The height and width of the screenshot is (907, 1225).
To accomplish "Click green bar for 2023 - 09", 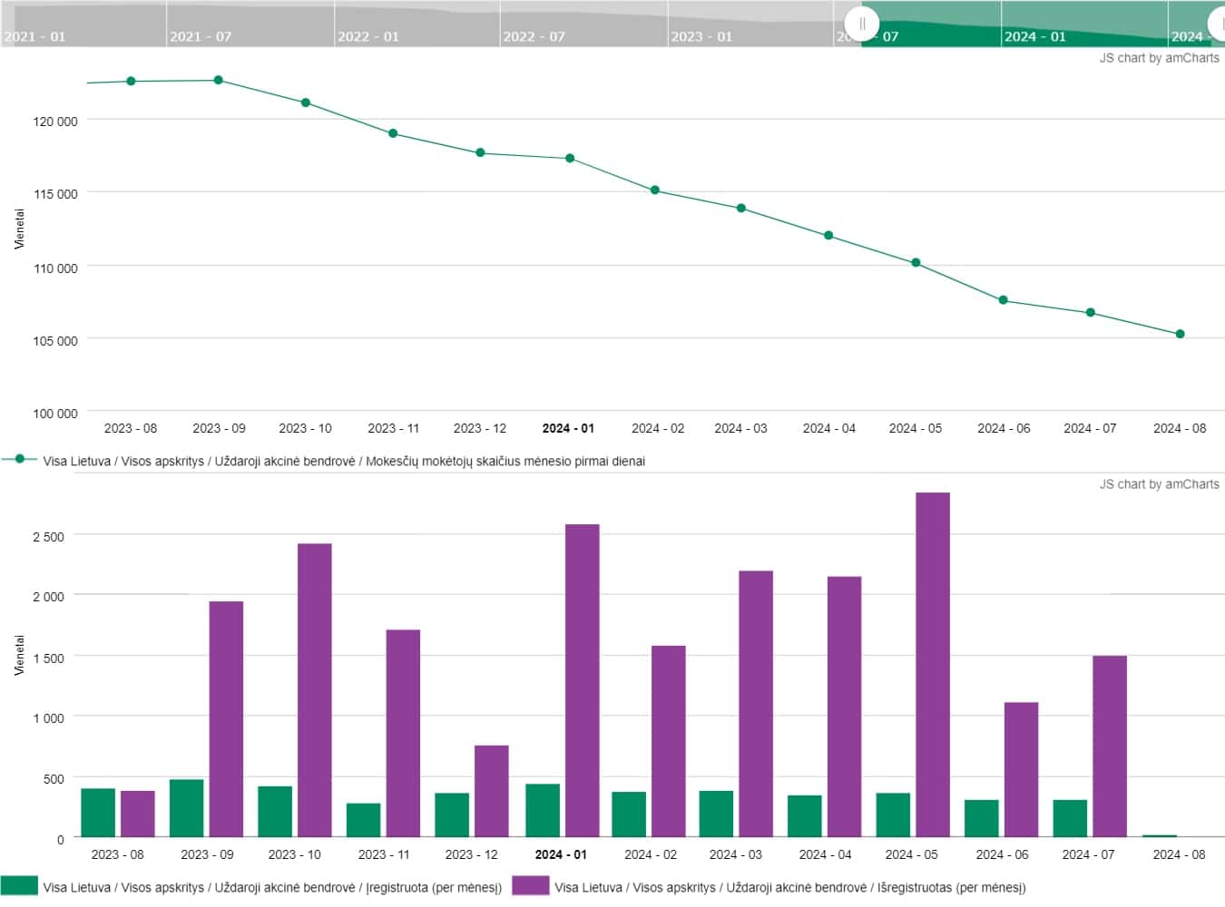I will click(x=186, y=808).
